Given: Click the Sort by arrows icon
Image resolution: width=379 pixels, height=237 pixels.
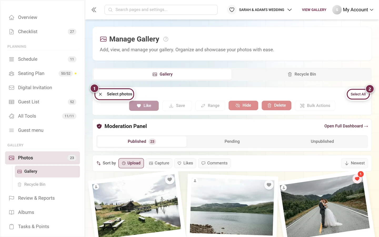Looking at the screenshot, I should point(99,163).
